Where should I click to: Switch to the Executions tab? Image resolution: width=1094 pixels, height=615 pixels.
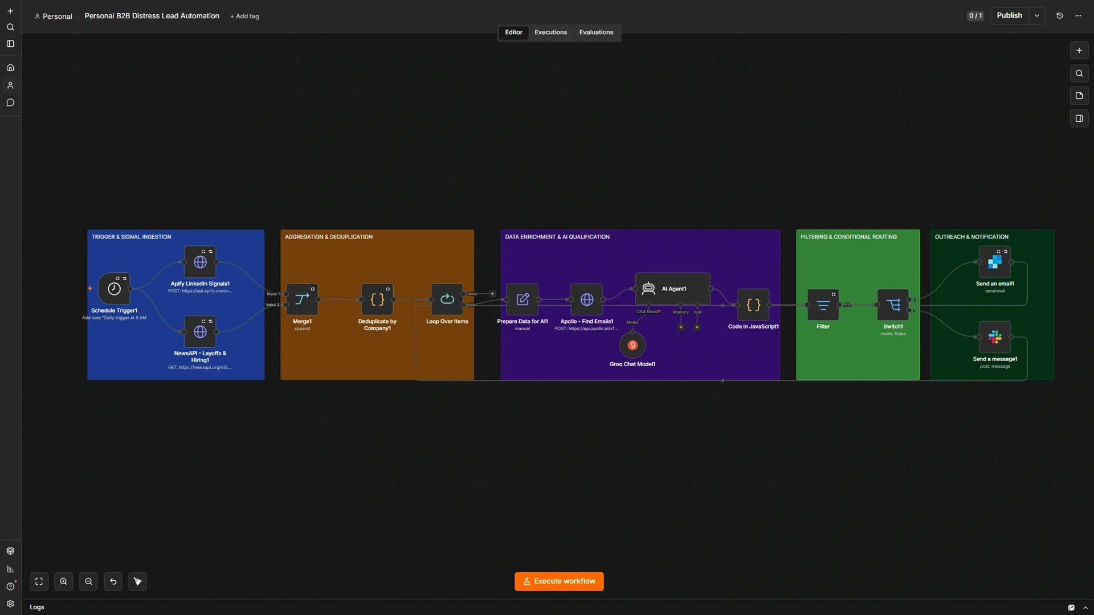click(x=550, y=32)
